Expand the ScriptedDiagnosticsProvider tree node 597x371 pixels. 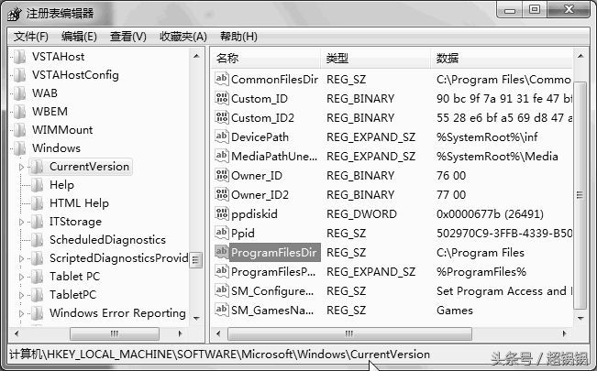pyautogui.click(x=21, y=258)
